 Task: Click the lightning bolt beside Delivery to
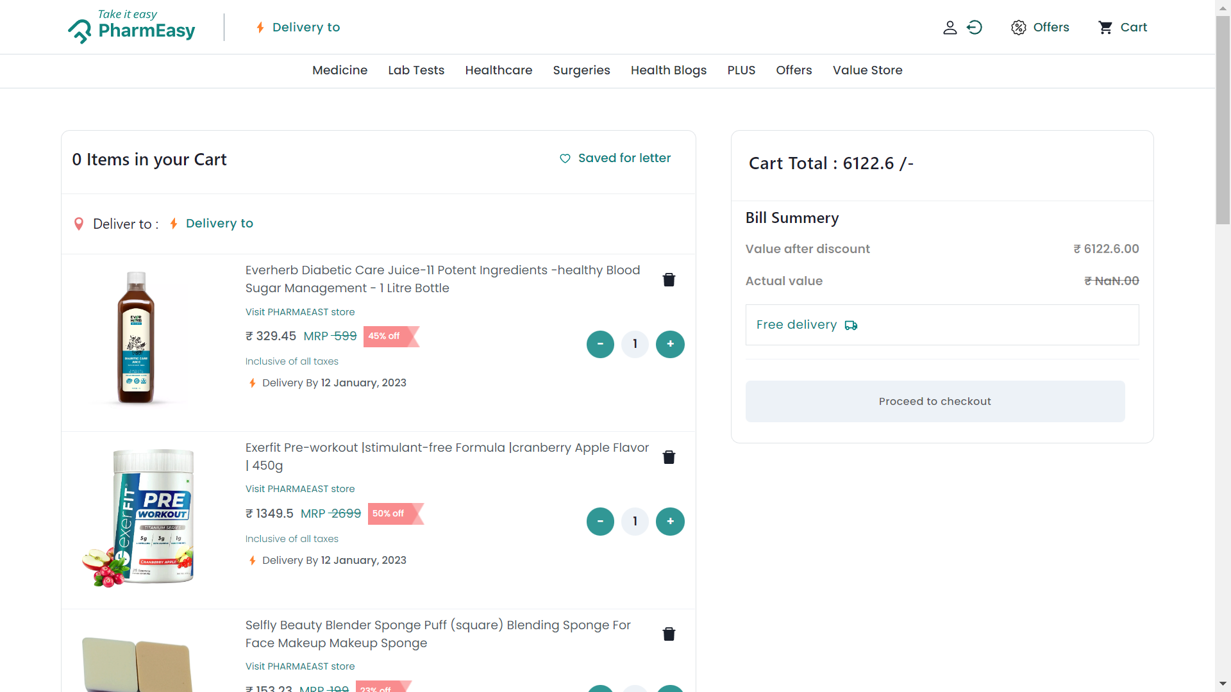260,27
